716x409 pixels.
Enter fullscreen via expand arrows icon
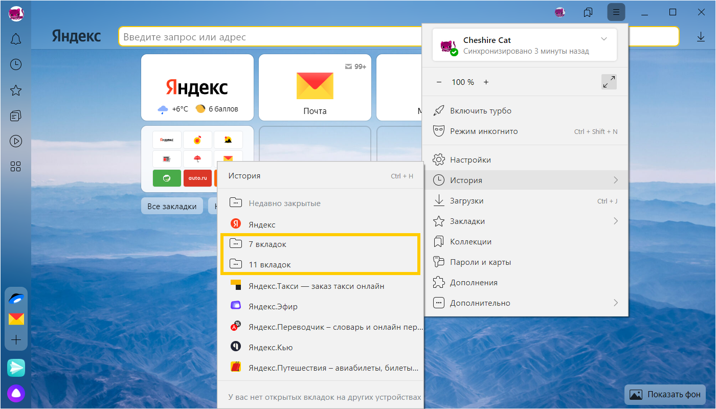click(x=609, y=82)
